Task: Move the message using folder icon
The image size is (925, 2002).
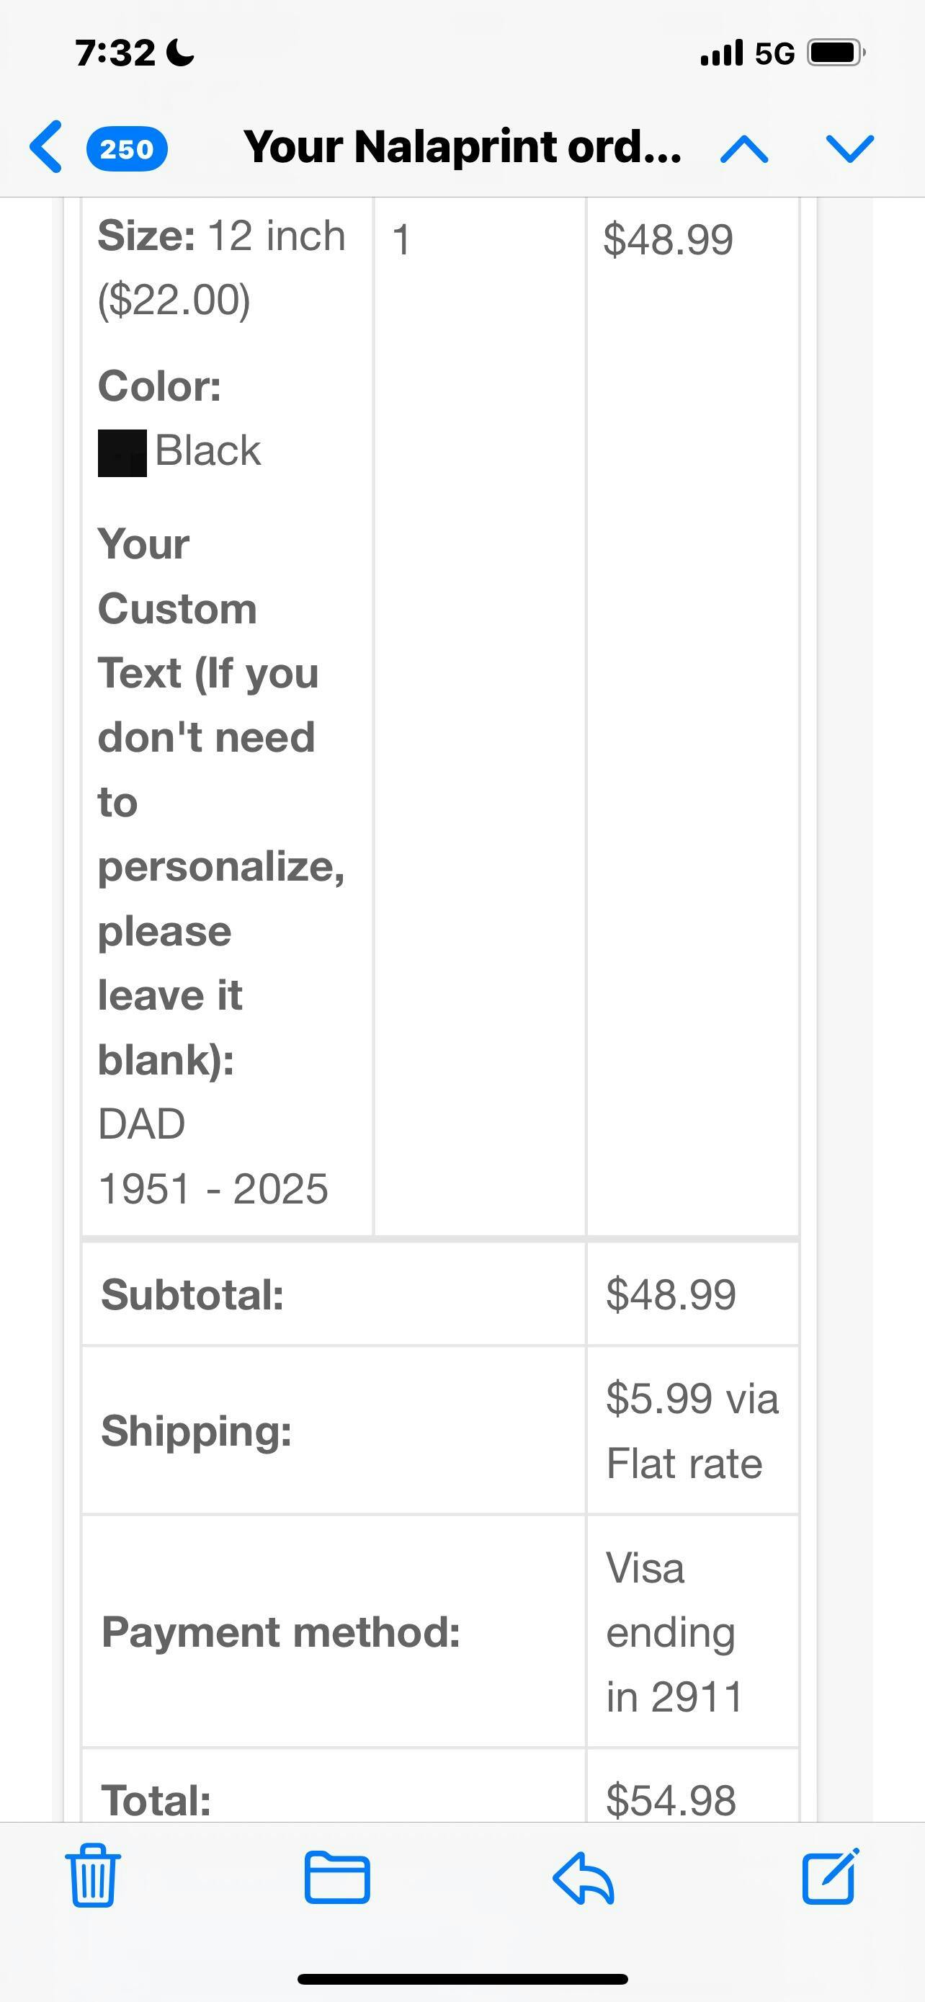Action: (337, 1877)
